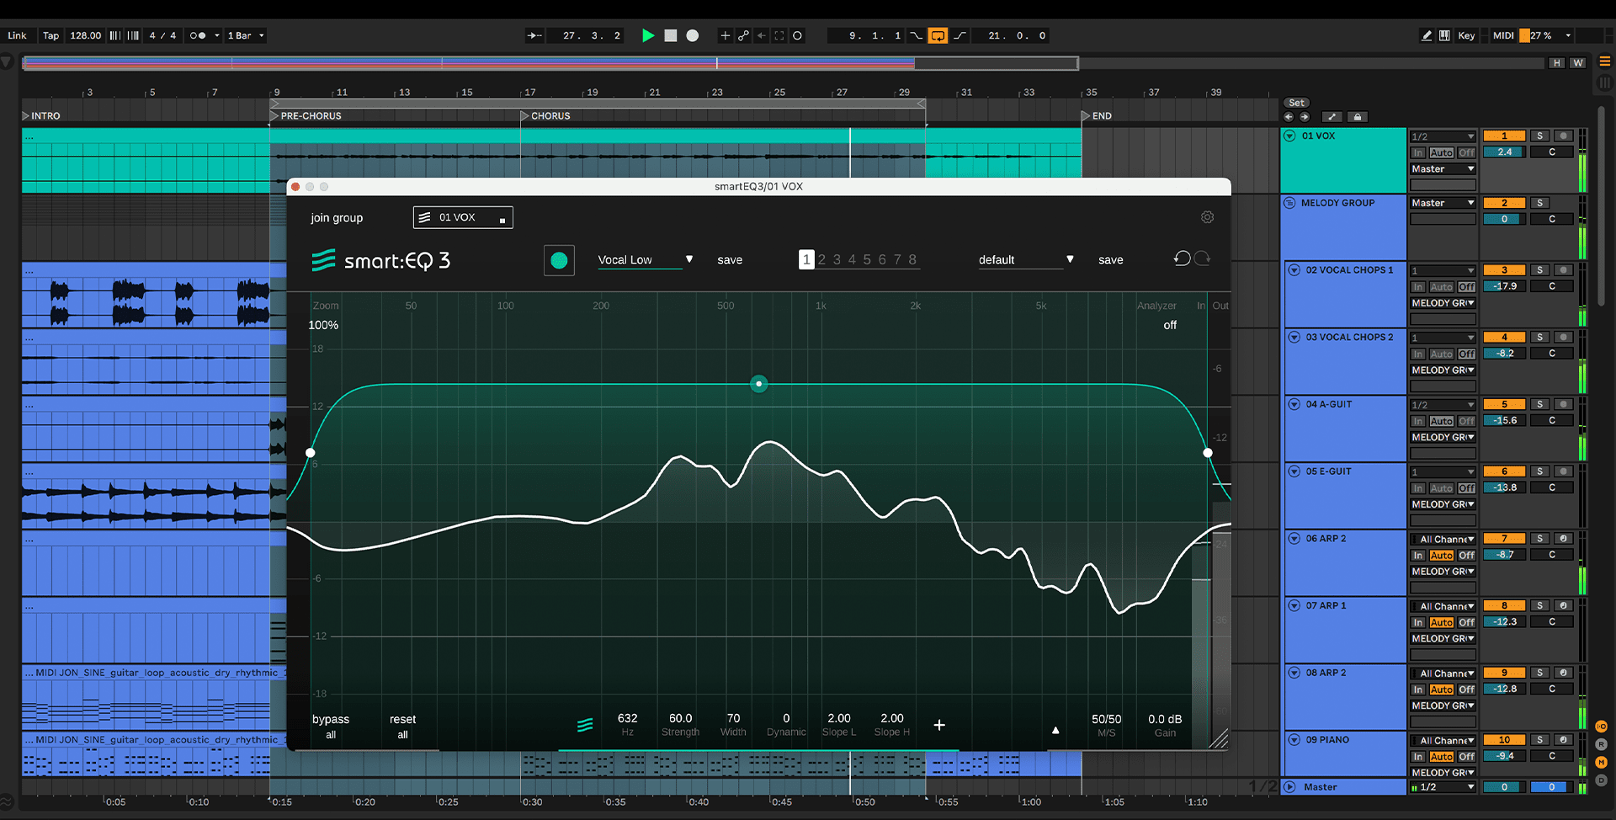Image resolution: width=1616 pixels, height=820 pixels.
Task: Solo the 01 VOX track
Action: point(1539,136)
